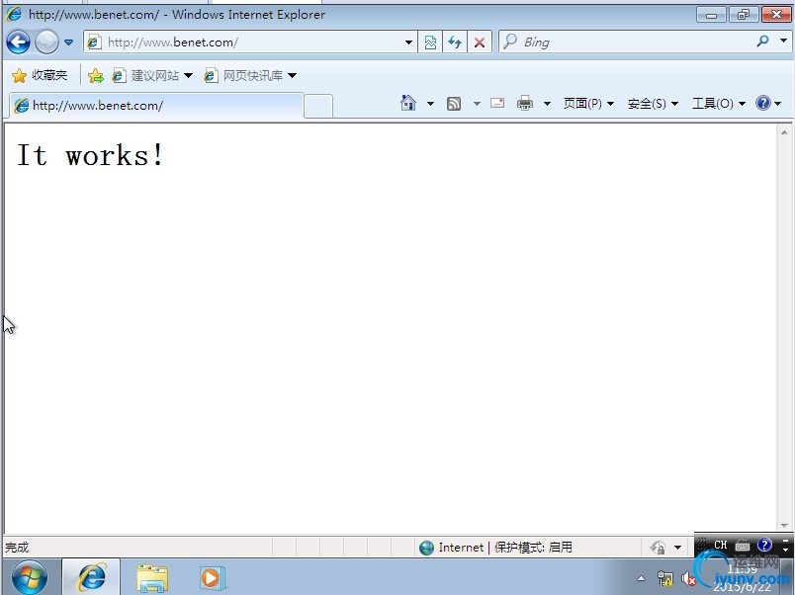Viewport: 795px width, 595px height.
Task: Open the Help question mark menu
Action: [768, 104]
